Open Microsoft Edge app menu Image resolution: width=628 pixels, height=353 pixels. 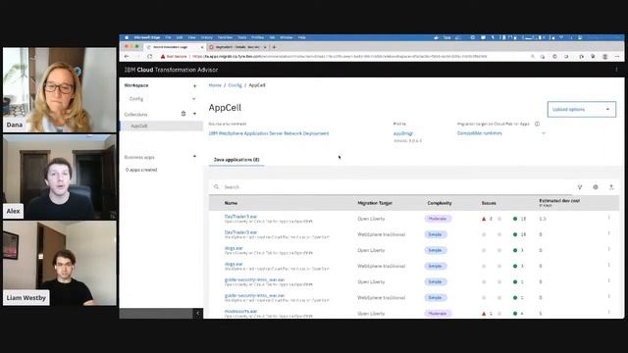coord(146,37)
